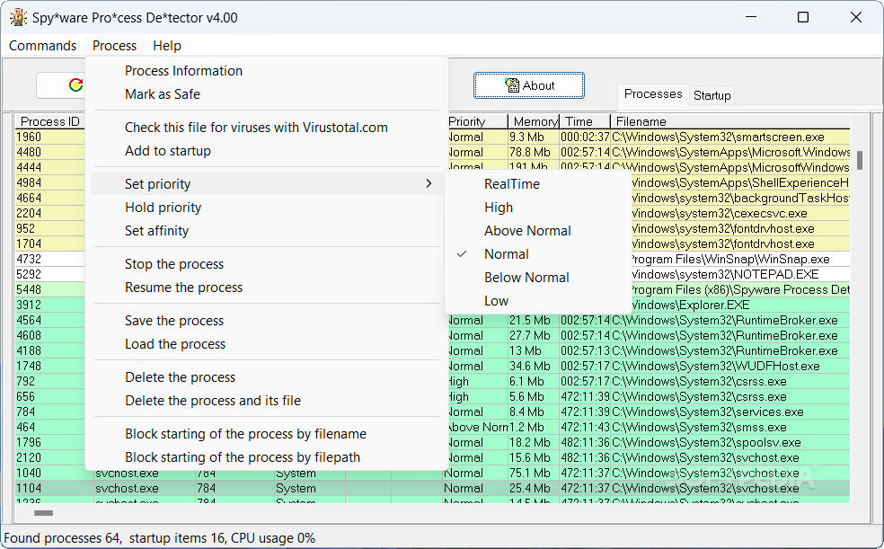Sort by the Time column header

[x=585, y=121]
